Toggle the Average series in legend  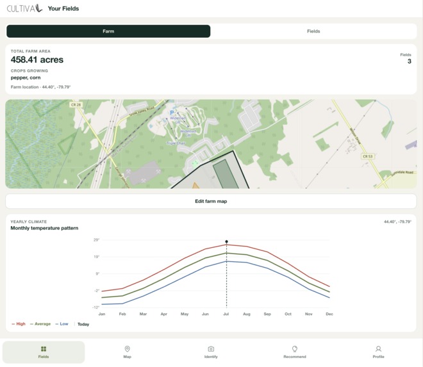point(40,324)
